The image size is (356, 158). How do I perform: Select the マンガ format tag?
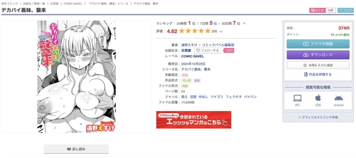[x=186, y=81]
